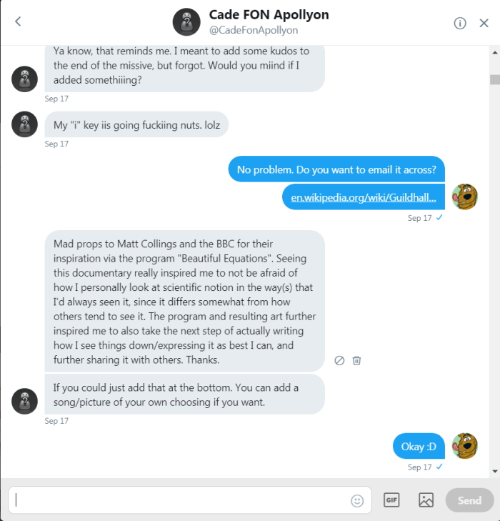
Task: Click inside the message input field
Action: [x=179, y=500]
